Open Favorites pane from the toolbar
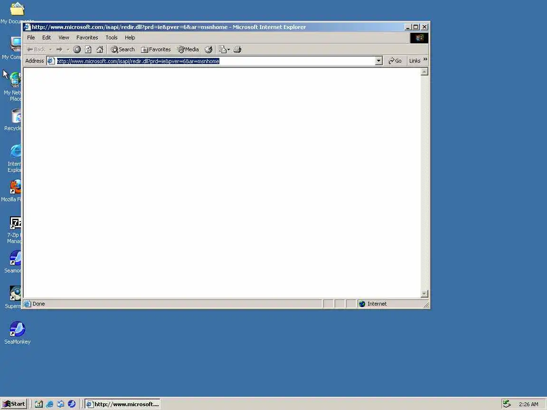This screenshot has height=410, width=547. pos(156,49)
